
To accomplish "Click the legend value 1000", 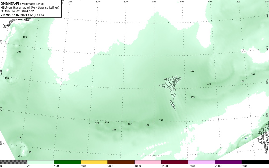I will point(137,166).
